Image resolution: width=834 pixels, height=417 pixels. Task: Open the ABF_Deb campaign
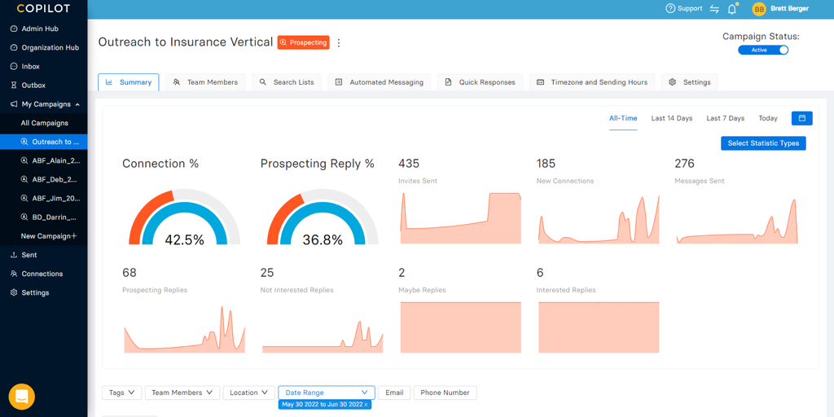tap(44, 179)
